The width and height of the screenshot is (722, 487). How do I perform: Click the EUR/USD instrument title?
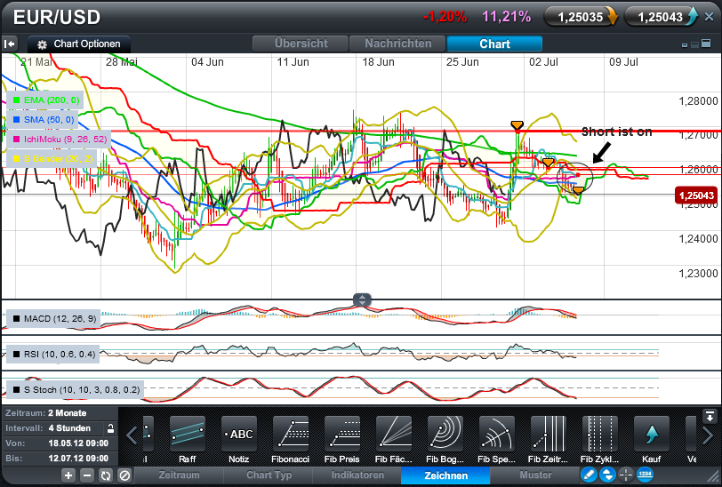tap(57, 18)
